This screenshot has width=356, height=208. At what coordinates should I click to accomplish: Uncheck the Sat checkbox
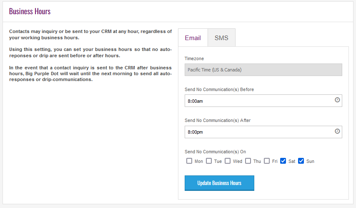283,161
